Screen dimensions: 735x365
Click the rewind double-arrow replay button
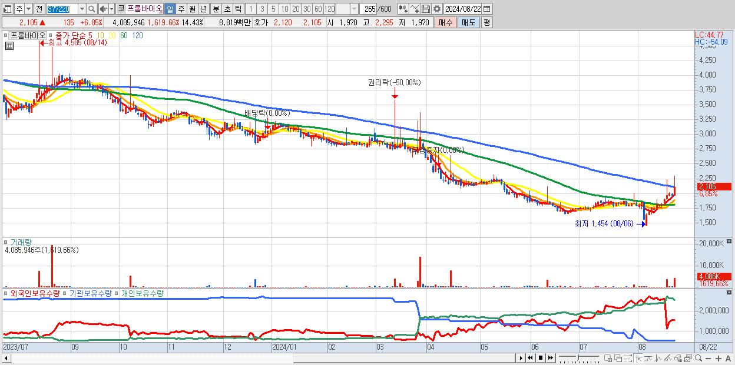point(530,358)
